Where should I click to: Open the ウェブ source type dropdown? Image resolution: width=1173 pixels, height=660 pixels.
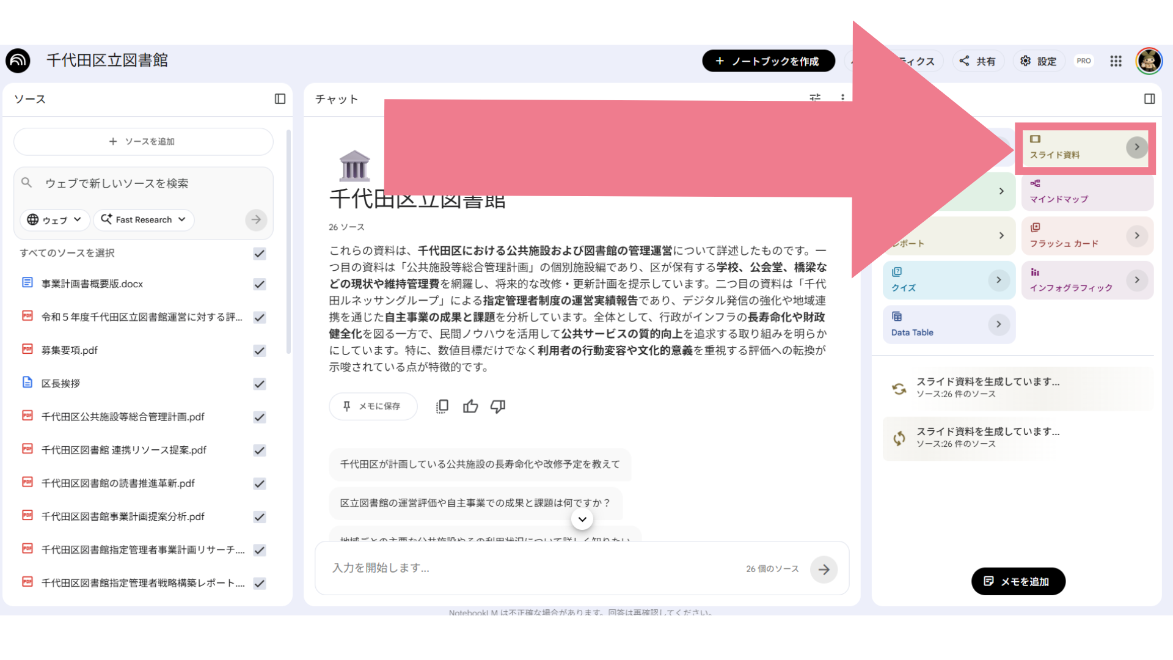click(x=55, y=220)
